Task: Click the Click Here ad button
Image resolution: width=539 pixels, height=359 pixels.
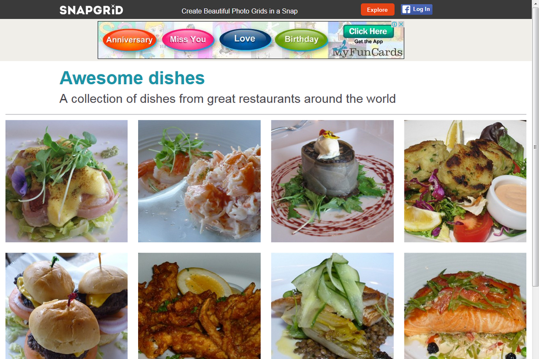Action: [368, 31]
